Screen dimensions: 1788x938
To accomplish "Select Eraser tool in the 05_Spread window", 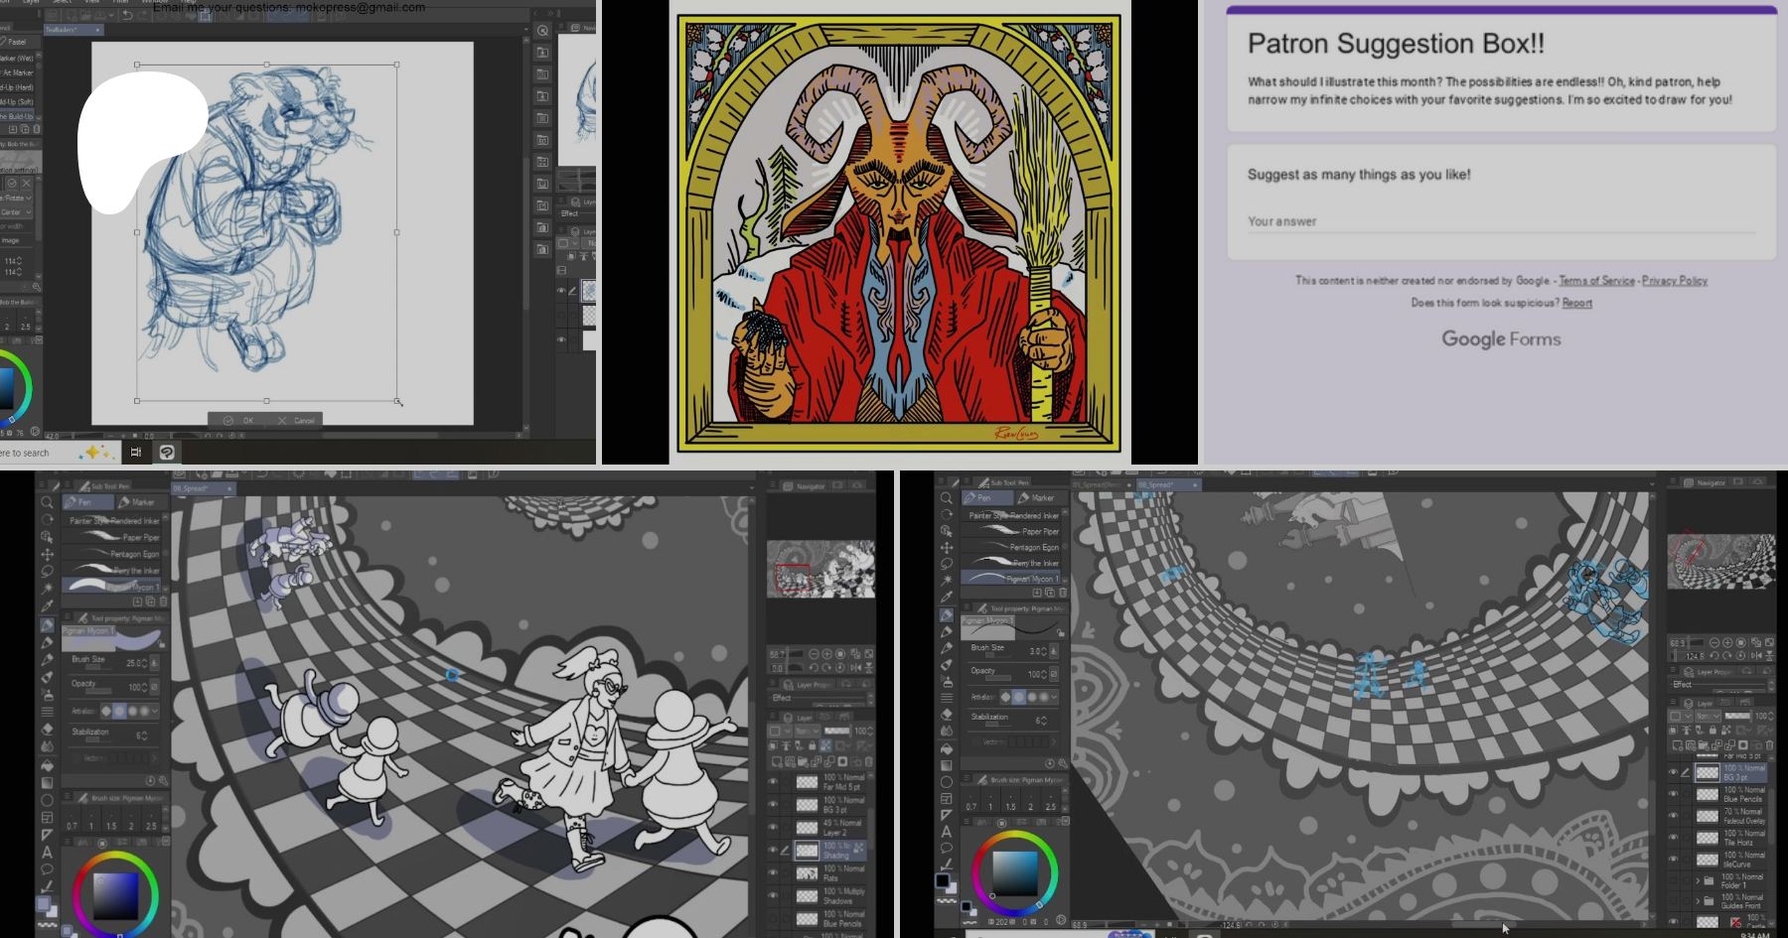I will point(947,715).
